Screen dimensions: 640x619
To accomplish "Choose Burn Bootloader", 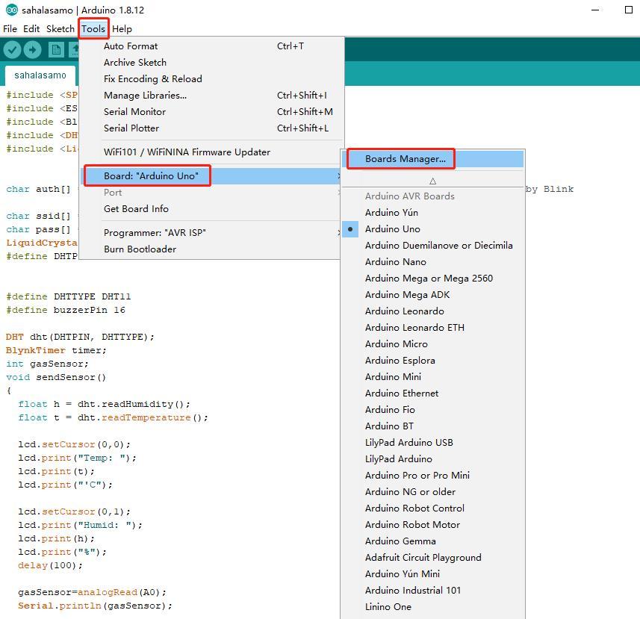I will (x=211, y=249).
